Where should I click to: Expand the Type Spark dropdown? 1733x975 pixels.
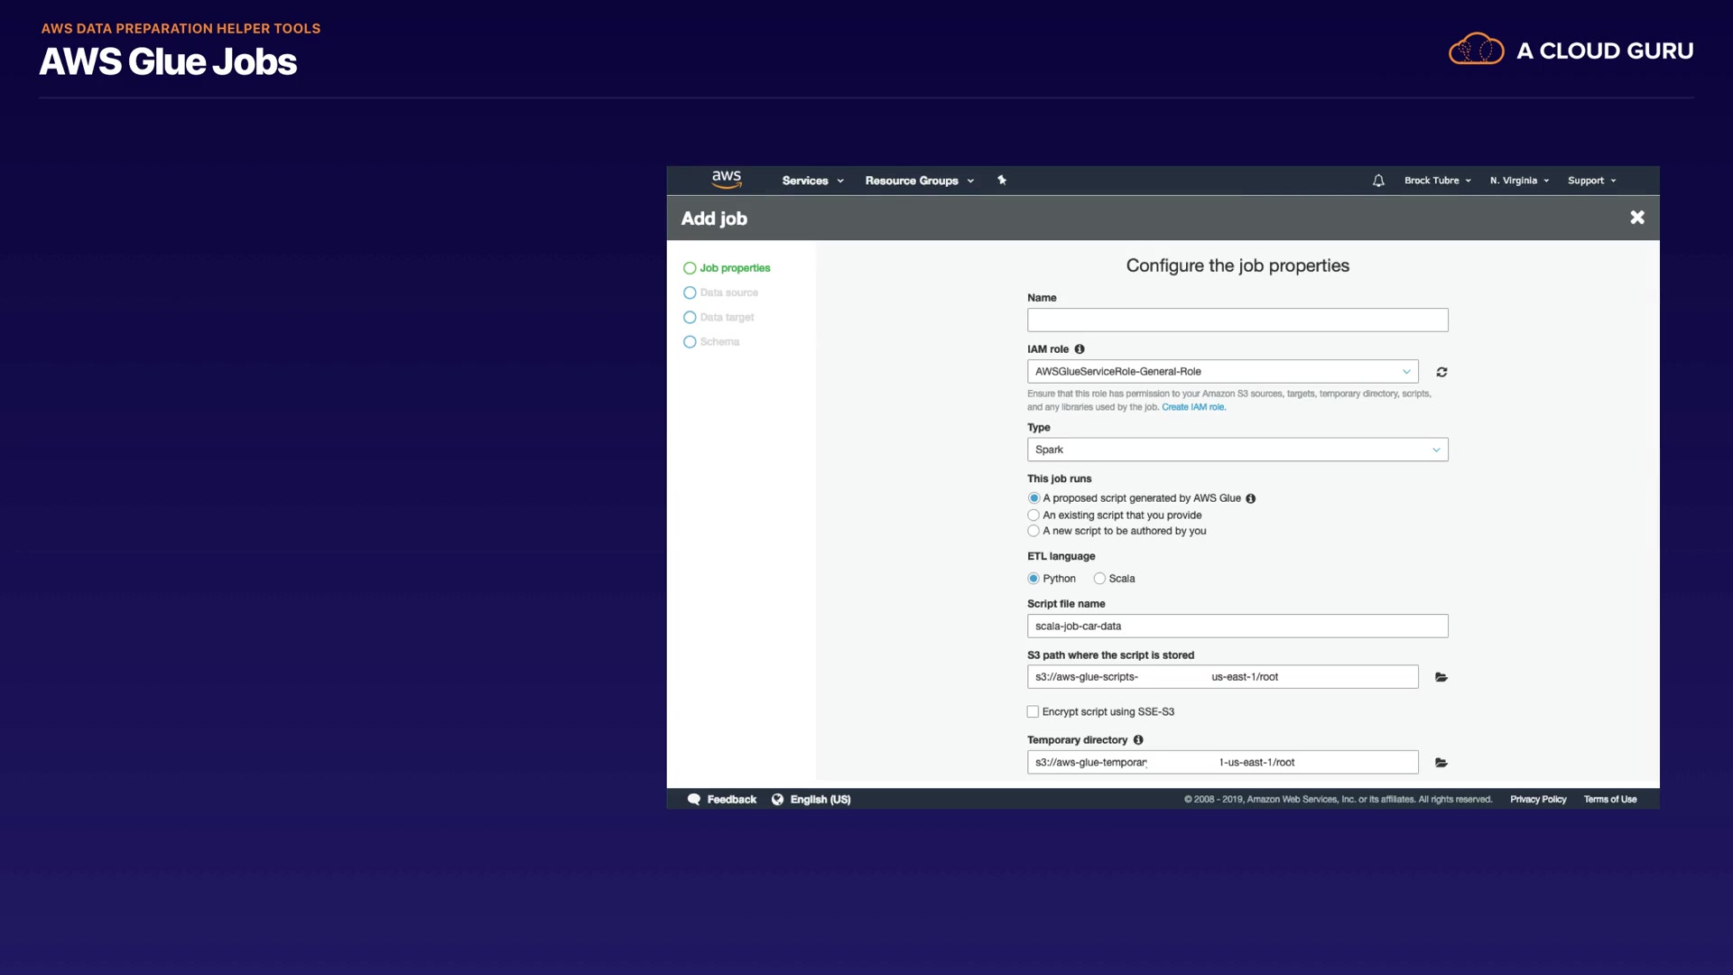point(1237,450)
